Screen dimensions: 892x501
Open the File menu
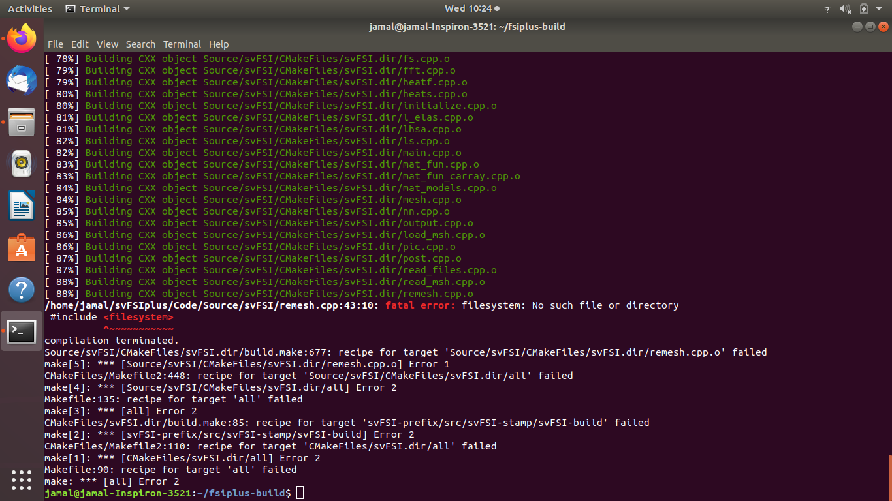56,44
